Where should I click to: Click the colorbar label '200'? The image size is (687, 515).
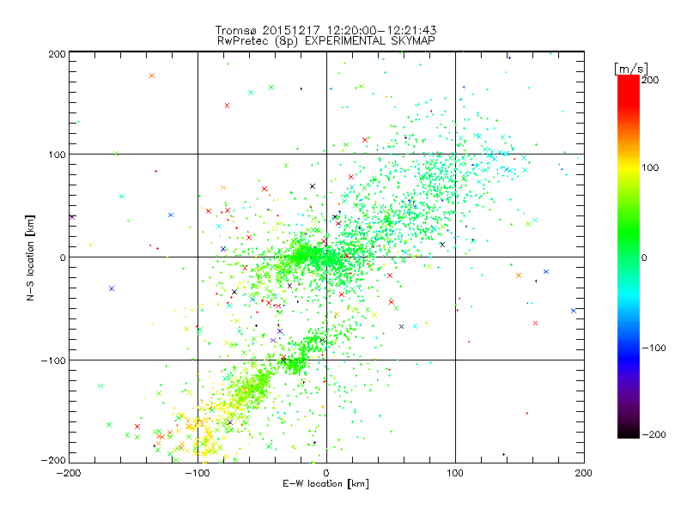[x=650, y=80]
